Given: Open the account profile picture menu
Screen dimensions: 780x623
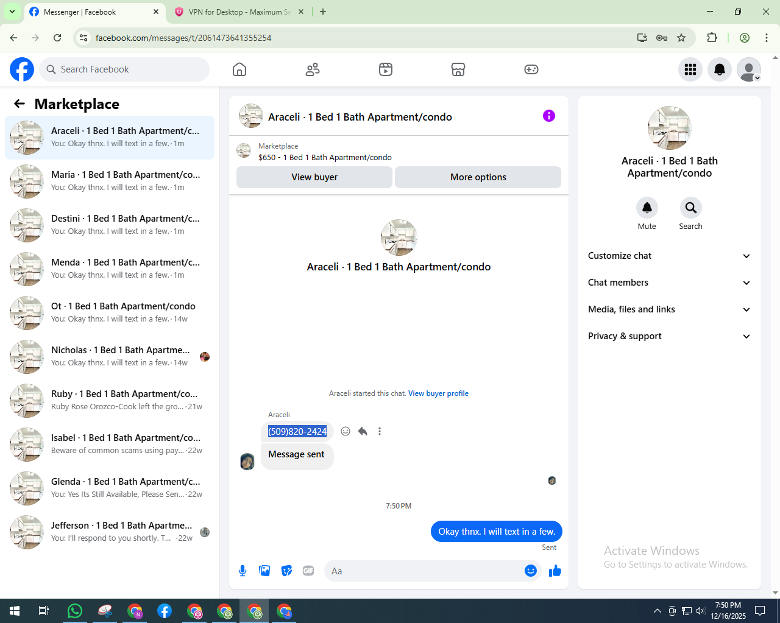Looking at the screenshot, I should click(749, 69).
